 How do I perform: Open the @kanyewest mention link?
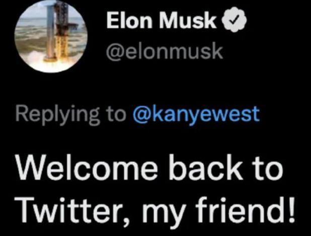pos(196,115)
